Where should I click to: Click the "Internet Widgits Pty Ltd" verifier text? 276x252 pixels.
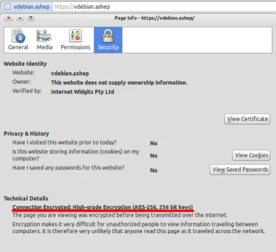83,92
